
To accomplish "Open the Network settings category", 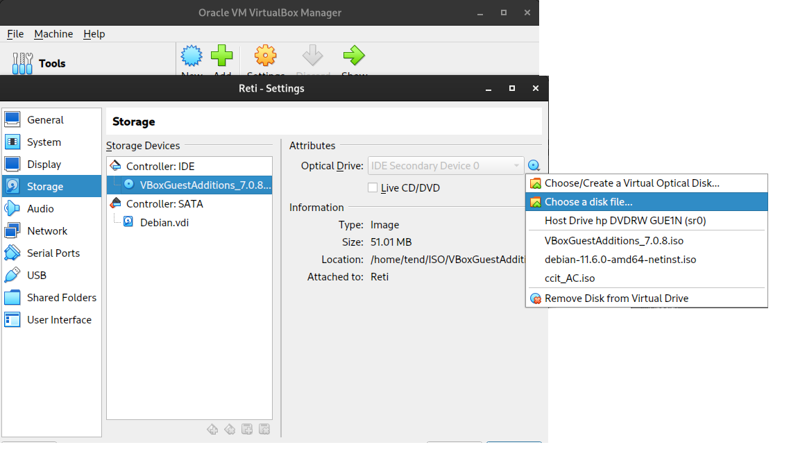I will click(51, 231).
